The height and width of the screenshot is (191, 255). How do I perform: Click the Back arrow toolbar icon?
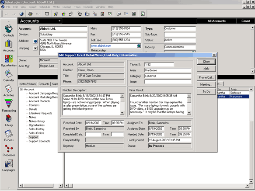(7, 14)
